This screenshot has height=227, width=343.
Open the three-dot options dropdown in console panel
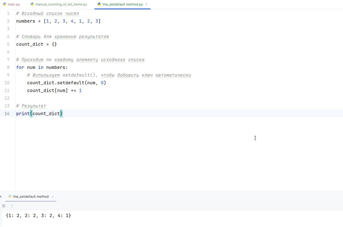point(12,206)
